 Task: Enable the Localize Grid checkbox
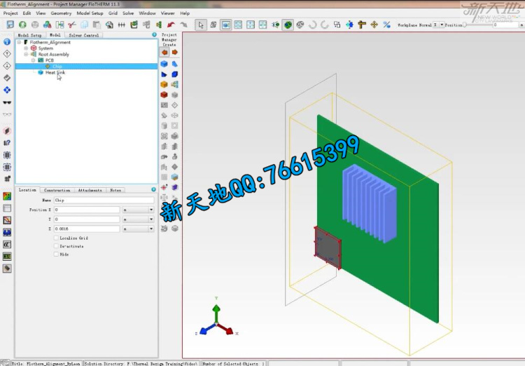tap(57, 238)
